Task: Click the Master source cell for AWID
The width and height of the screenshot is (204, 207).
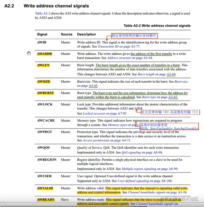Action: pyautogui.click(x=65, y=42)
